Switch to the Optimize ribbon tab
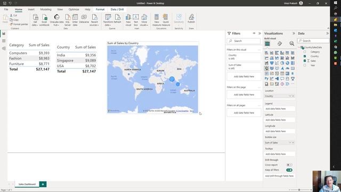 click(x=74, y=10)
